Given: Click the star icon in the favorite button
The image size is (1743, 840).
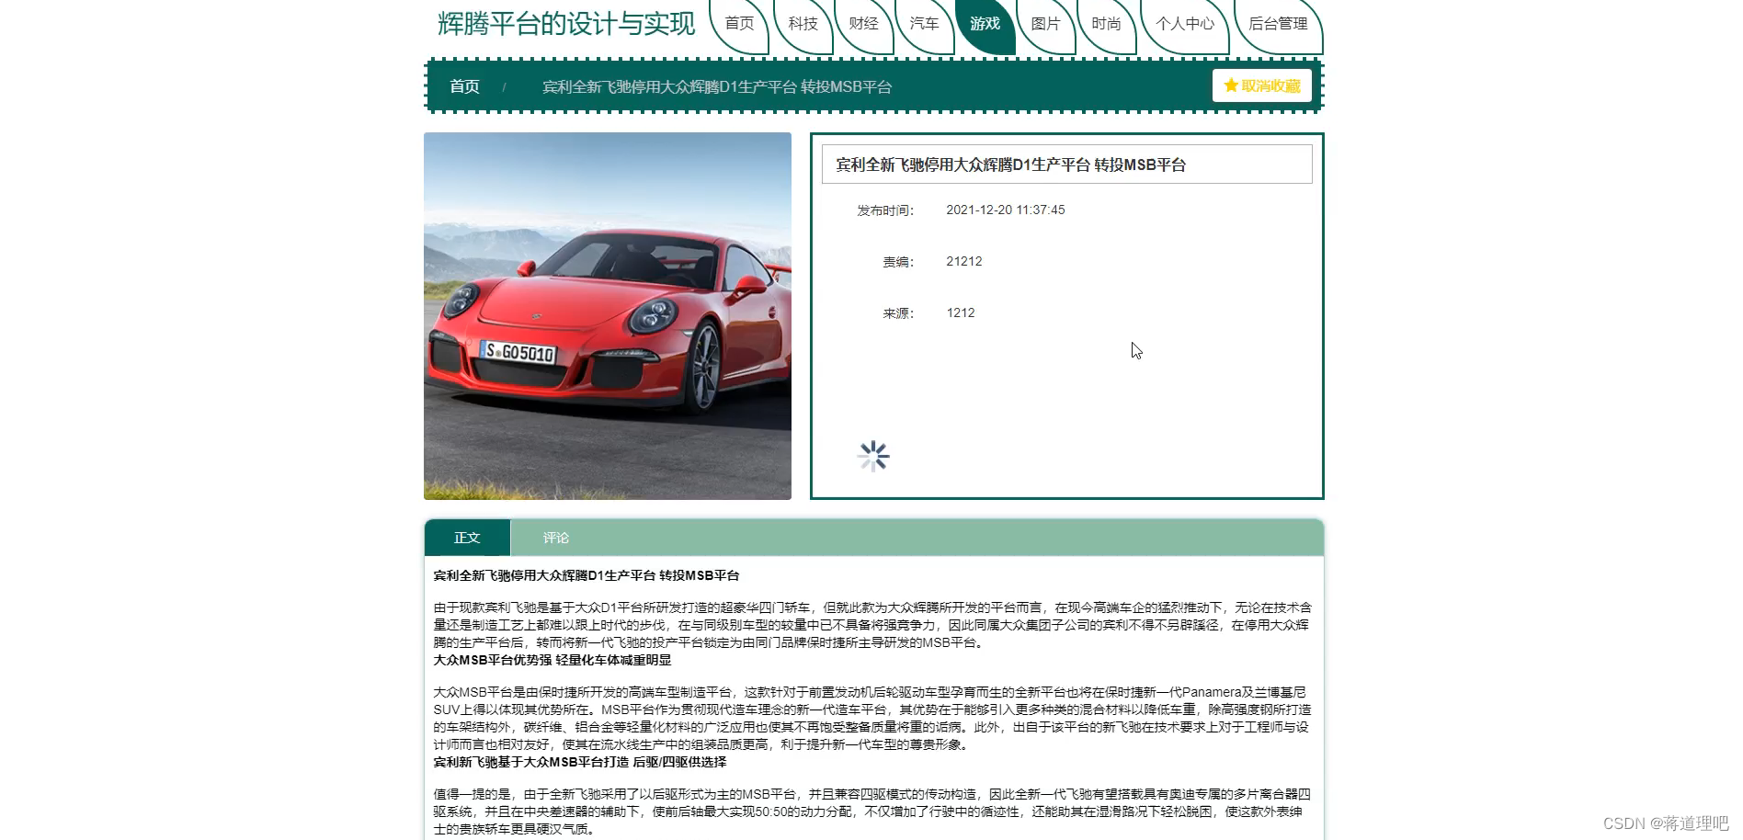Looking at the screenshot, I should 1232,85.
